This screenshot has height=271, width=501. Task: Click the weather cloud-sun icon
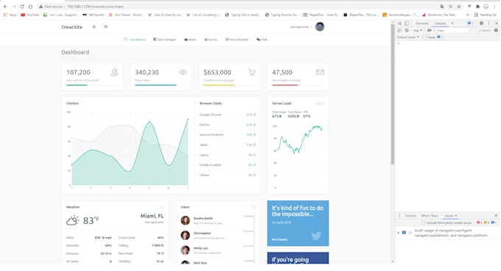[x=72, y=220]
